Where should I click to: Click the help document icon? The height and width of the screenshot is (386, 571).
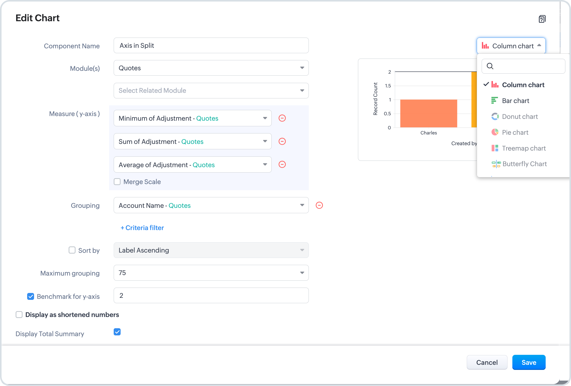[x=542, y=19]
